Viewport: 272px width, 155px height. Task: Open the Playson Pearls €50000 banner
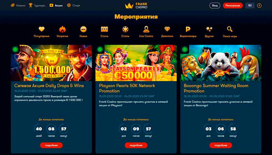[x=136, y=63]
